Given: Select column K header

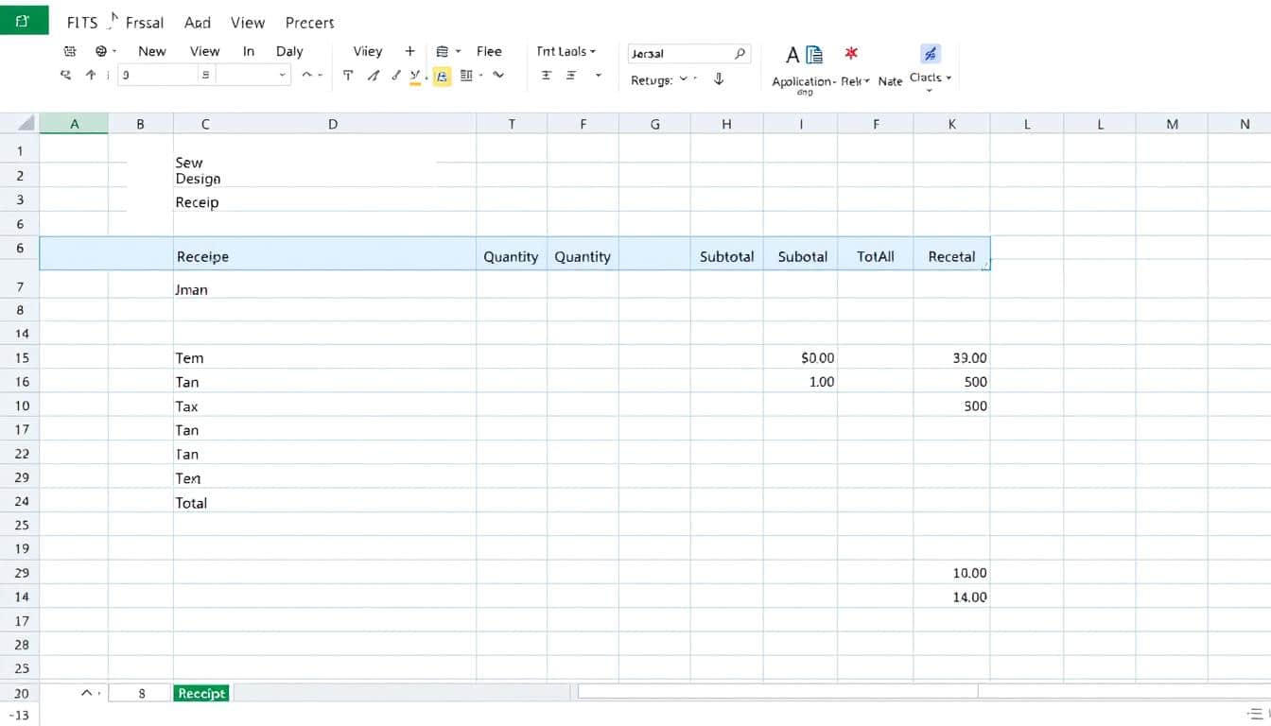Looking at the screenshot, I should [951, 124].
